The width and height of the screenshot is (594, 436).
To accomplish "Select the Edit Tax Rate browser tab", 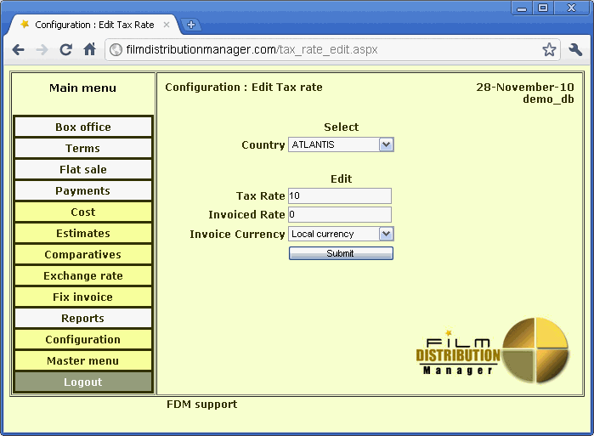I will pos(93,25).
